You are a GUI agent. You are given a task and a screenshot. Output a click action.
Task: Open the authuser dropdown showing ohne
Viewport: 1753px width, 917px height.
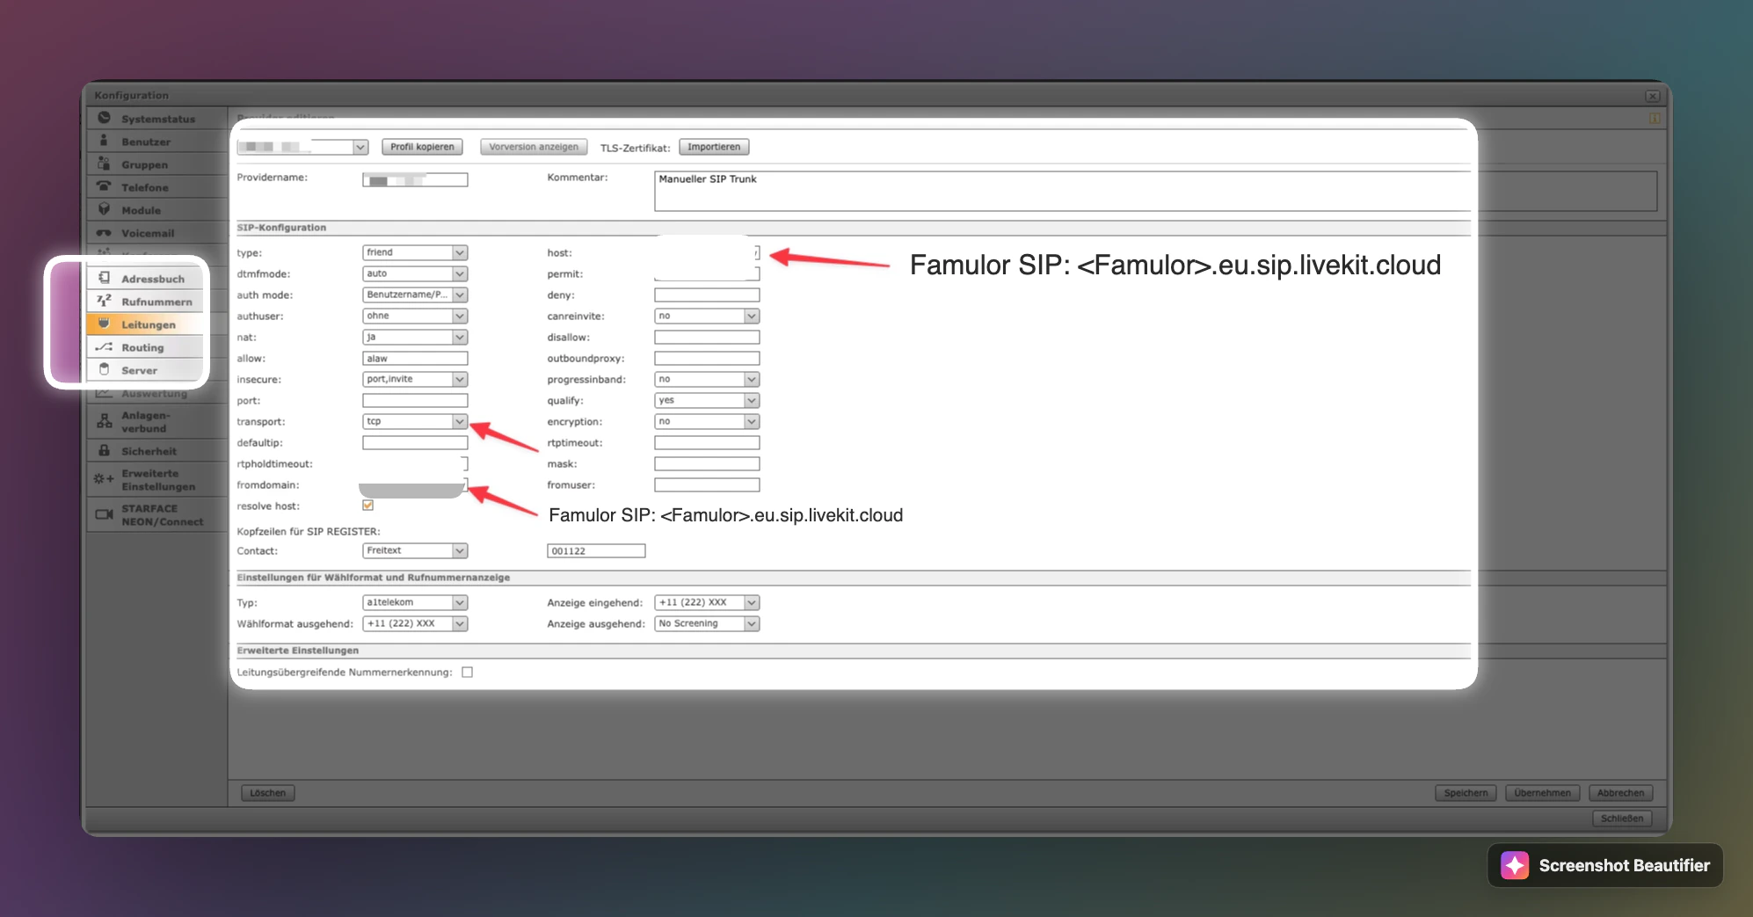coord(415,316)
